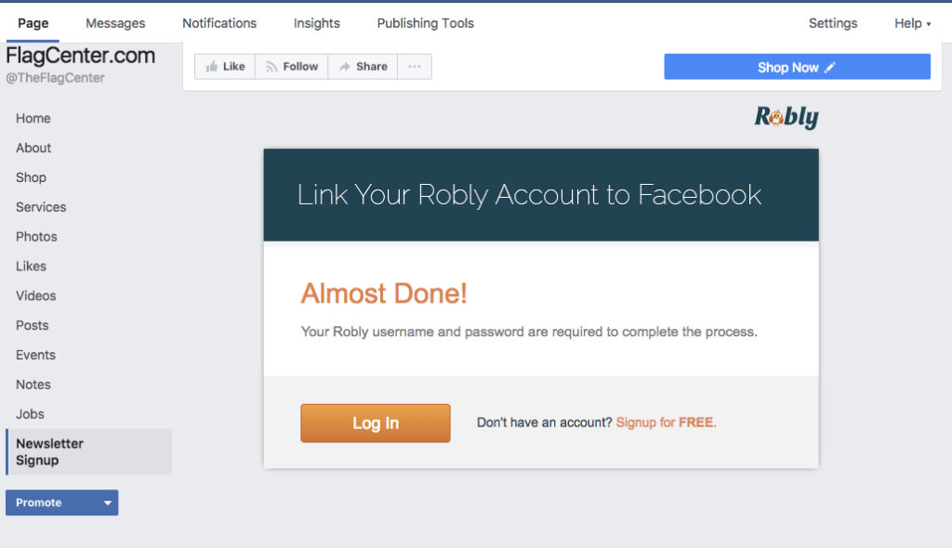Like the FlagCenter.com page
The image size is (952, 548).
point(224,66)
